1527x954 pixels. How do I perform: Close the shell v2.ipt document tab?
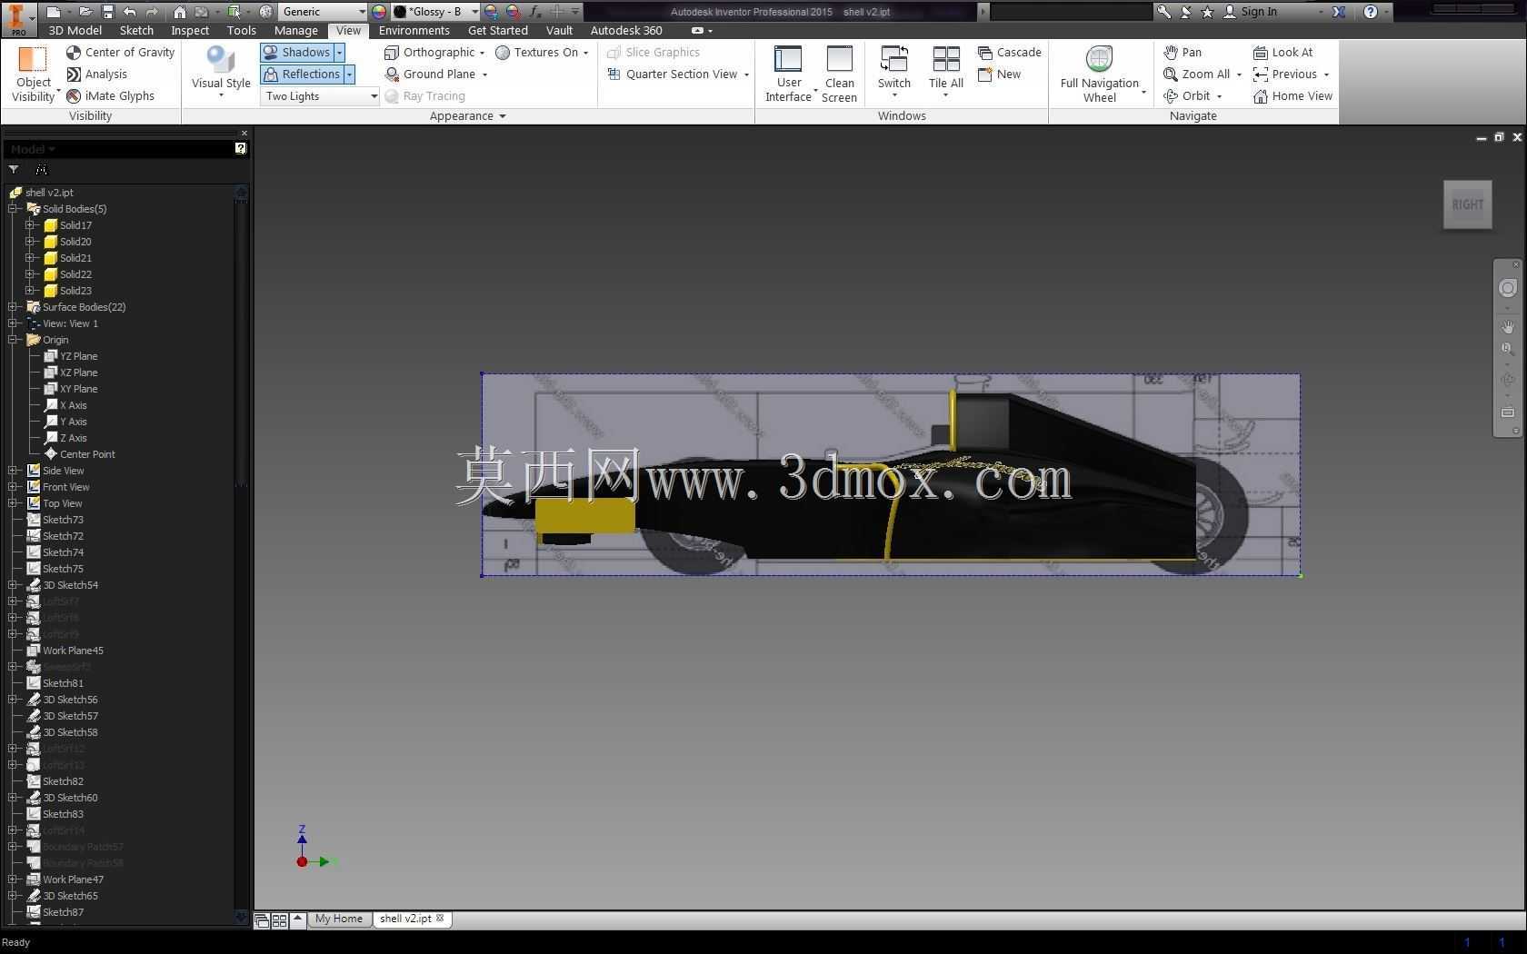pyautogui.click(x=440, y=919)
